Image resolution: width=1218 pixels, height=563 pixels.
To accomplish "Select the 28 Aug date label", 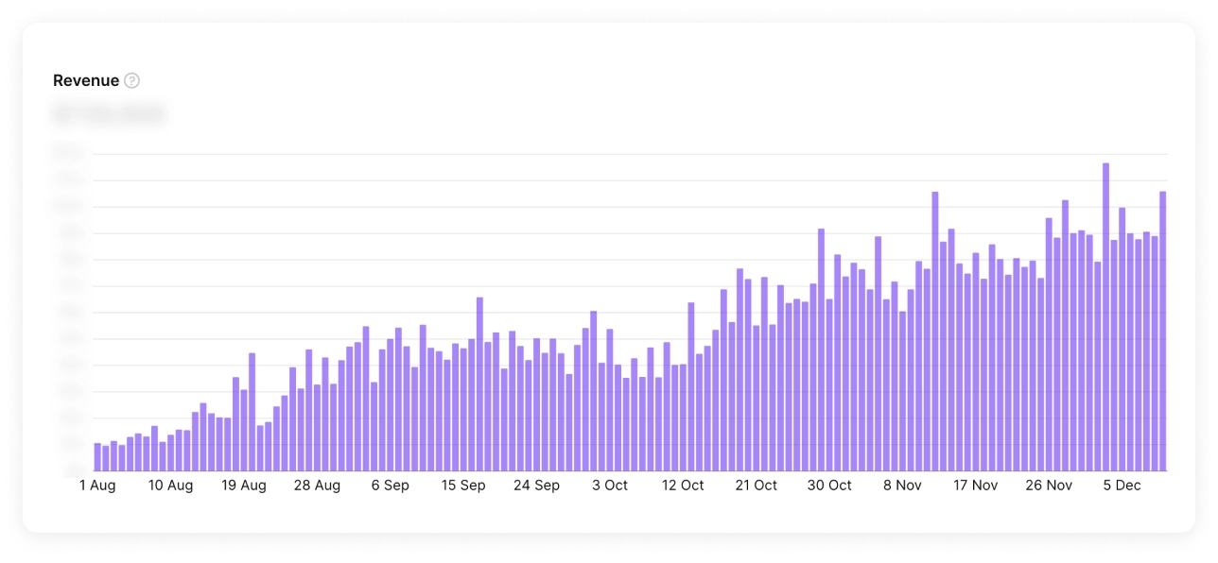I will click(318, 485).
